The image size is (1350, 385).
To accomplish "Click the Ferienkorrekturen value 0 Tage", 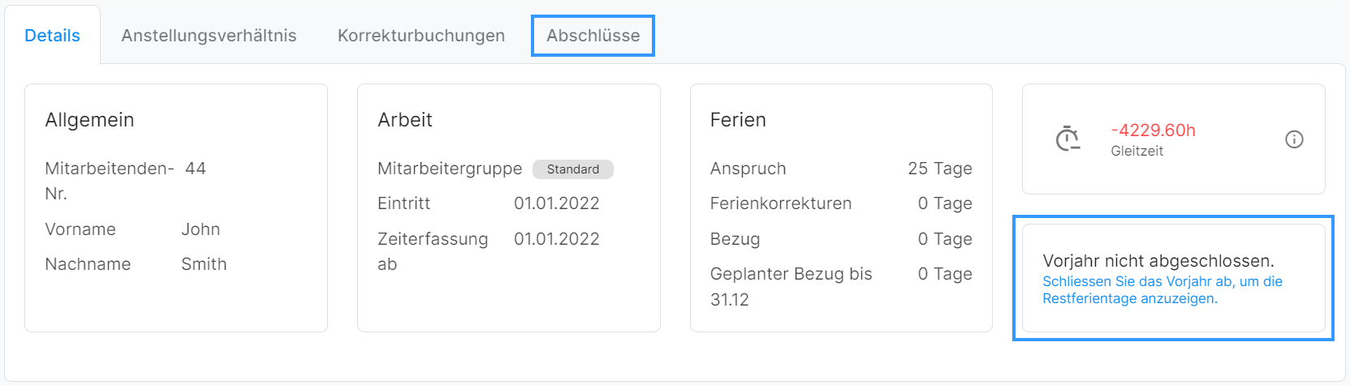I will (944, 203).
